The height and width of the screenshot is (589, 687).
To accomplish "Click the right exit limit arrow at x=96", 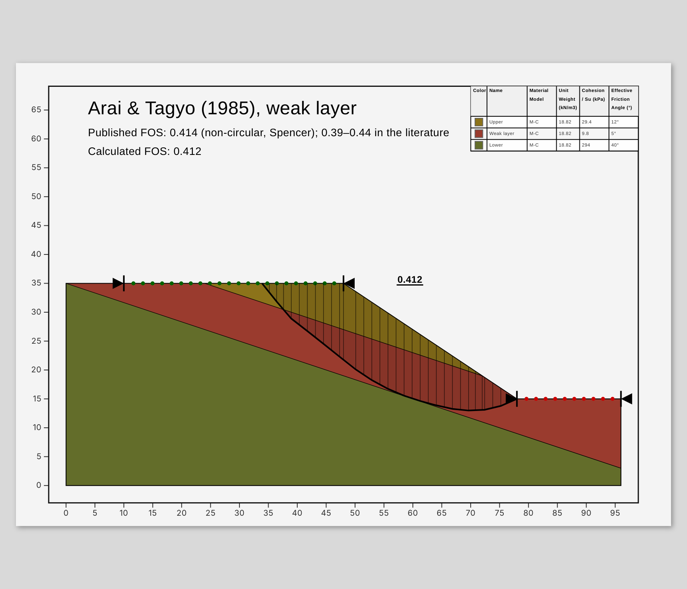I will point(626,399).
